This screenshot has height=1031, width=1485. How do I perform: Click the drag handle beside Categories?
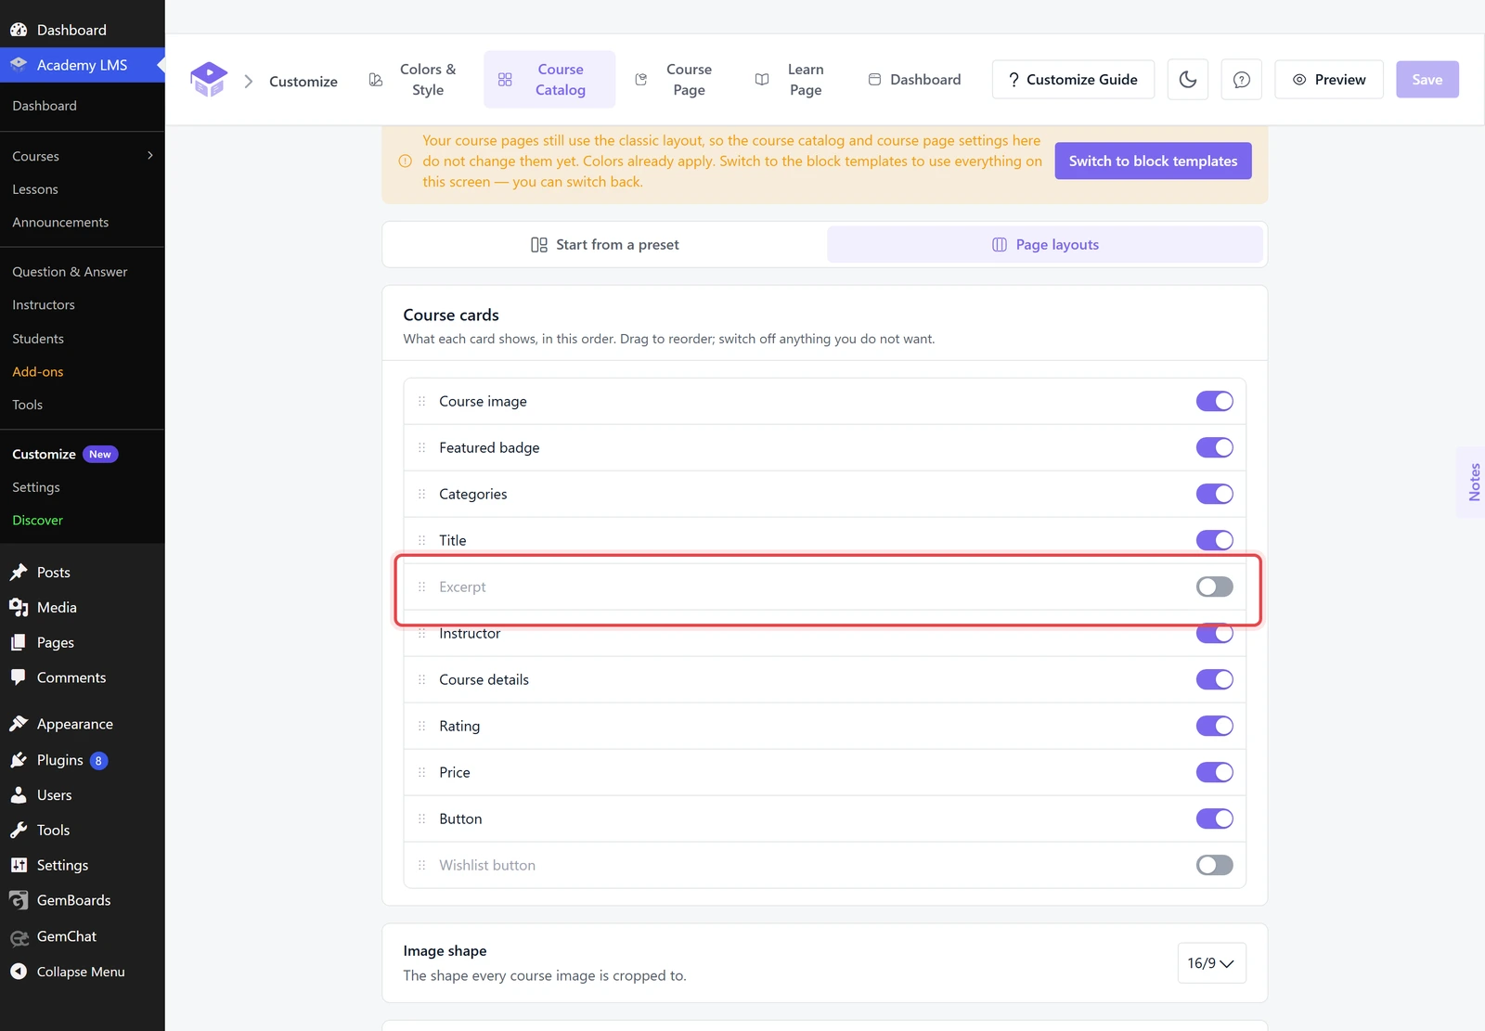(x=421, y=495)
